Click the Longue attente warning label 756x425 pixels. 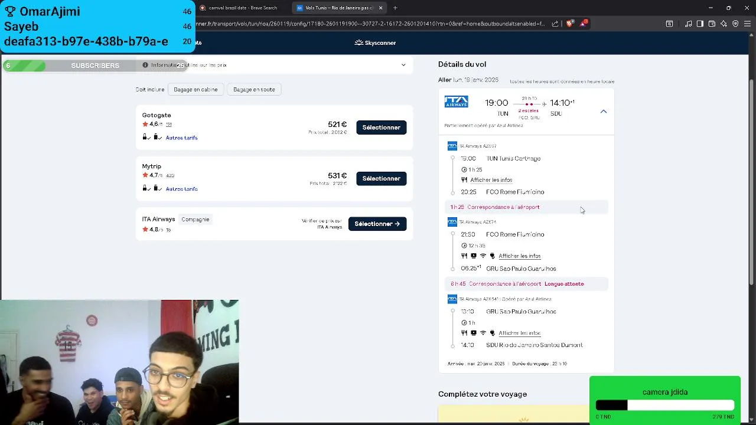(564, 284)
